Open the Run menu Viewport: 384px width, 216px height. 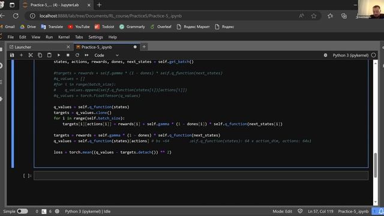click(49, 37)
